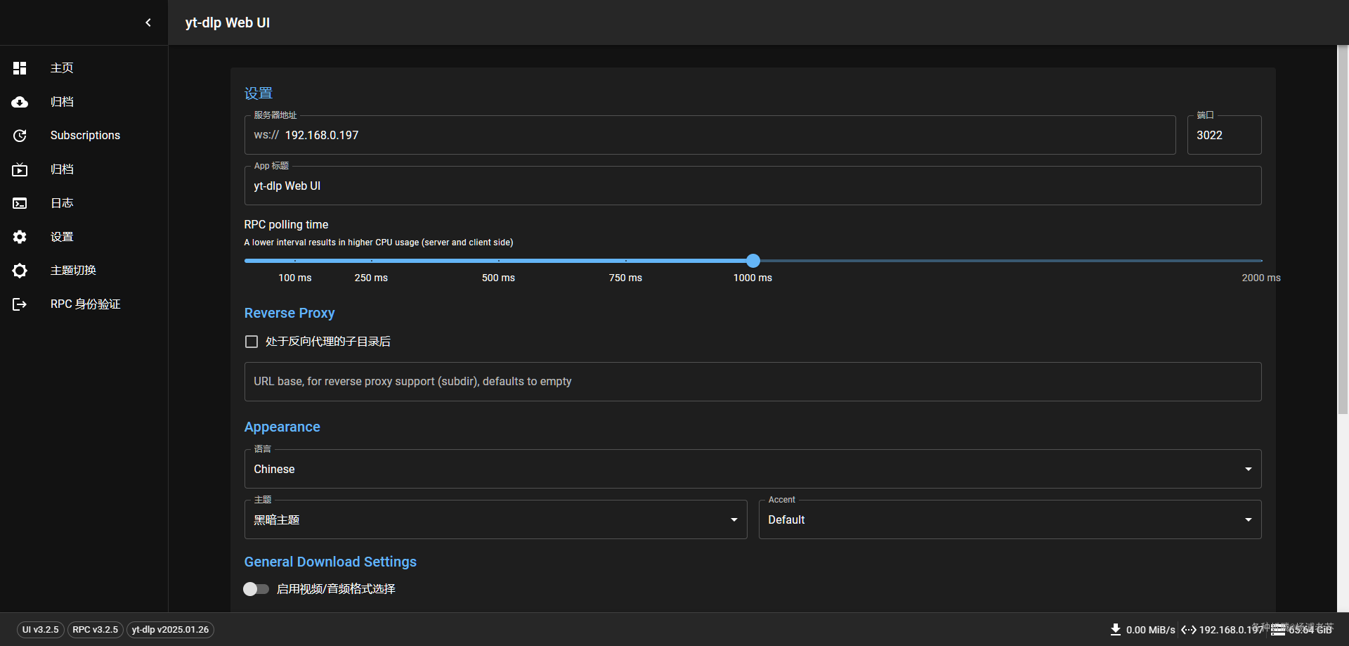The width and height of the screenshot is (1349, 646).
Task: Click the General Download Settings heading
Action: tap(330, 562)
